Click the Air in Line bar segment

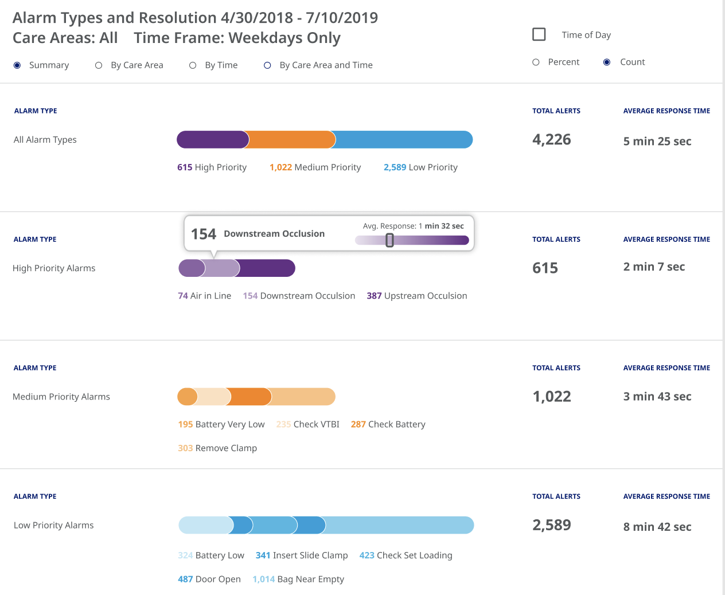click(x=190, y=268)
